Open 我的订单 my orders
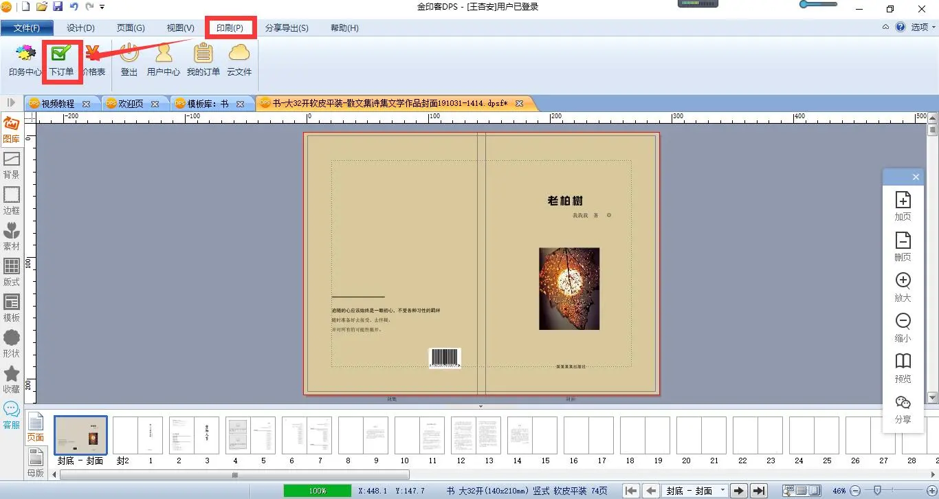This screenshot has height=499, width=939. [203, 60]
